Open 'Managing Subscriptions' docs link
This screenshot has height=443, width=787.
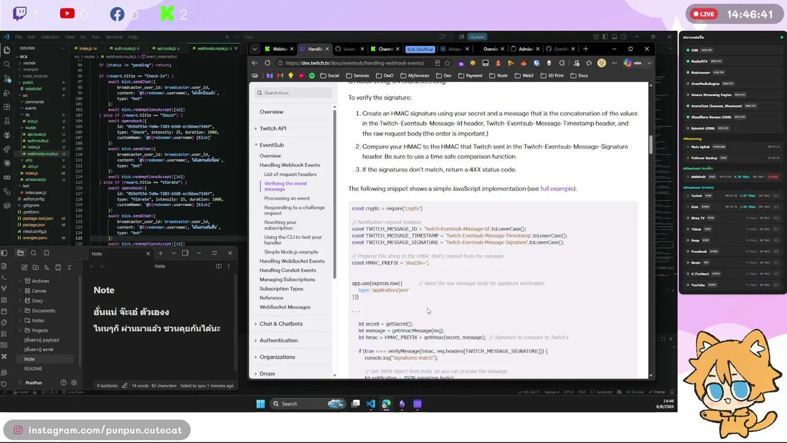pos(287,279)
